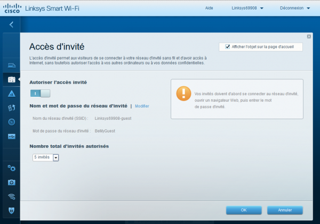Open Parental Controls warning-triangle icon
Image resolution: width=320 pixels, height=224 pixels.
pyautogui.click(x=11, y=94)
